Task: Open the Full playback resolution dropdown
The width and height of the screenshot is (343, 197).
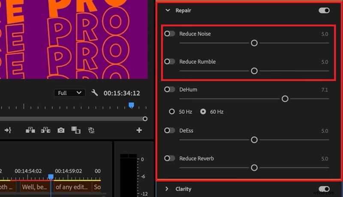Action: tap(69, 93)
